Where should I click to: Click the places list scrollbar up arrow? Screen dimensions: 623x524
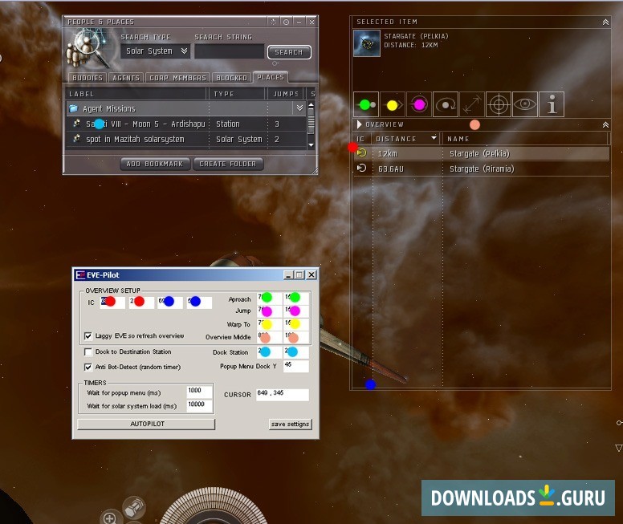click(x=311, y=105)
